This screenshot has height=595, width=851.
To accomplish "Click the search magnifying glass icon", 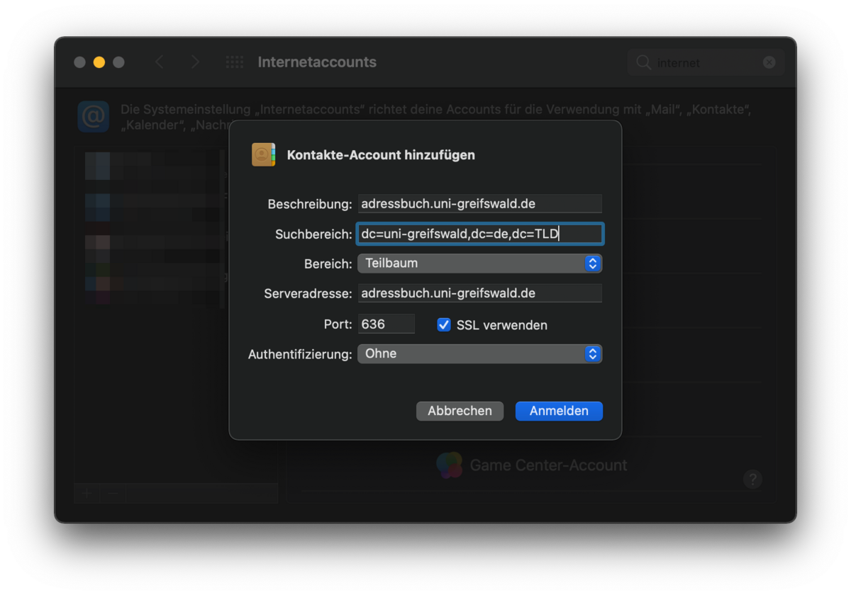I will click(x=643, y=62).
